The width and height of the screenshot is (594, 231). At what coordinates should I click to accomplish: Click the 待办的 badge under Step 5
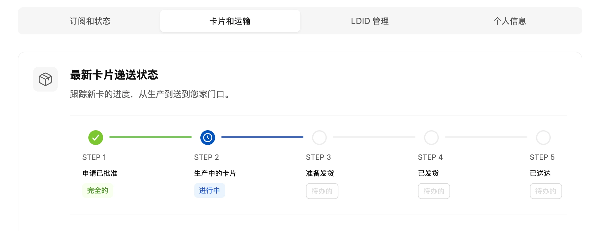point(546,191)
